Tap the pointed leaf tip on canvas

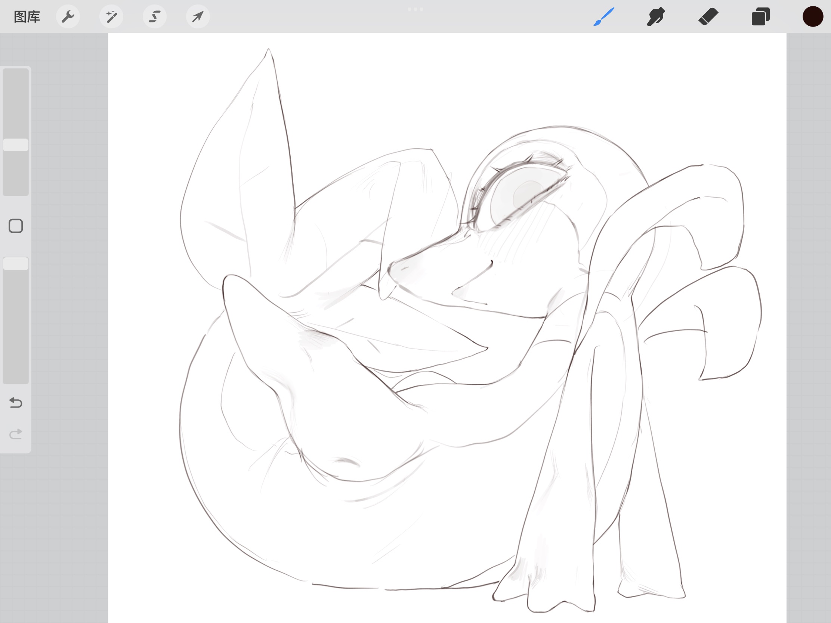click(268, 50)
